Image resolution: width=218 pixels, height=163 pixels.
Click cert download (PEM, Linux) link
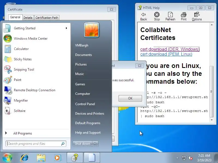(166, 54)
